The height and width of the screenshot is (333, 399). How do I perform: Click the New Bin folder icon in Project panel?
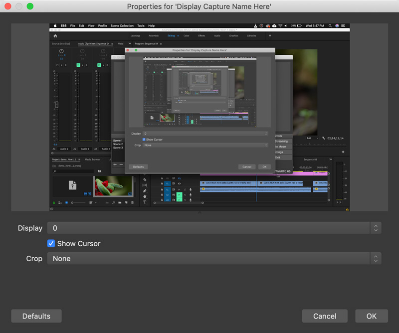point(120,203)
